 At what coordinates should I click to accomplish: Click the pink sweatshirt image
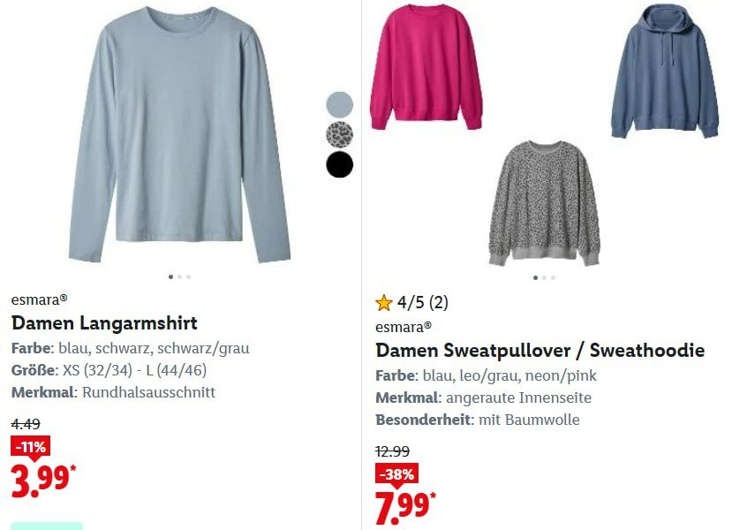point(426,67)
